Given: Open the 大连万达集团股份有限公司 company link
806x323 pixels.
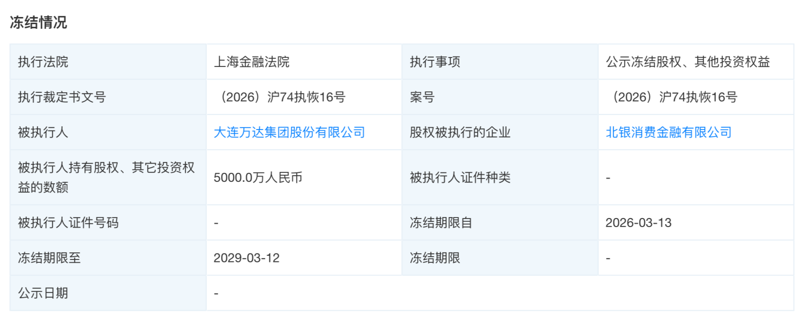Looking at the screenshot, I should click(x=289, y=132).
